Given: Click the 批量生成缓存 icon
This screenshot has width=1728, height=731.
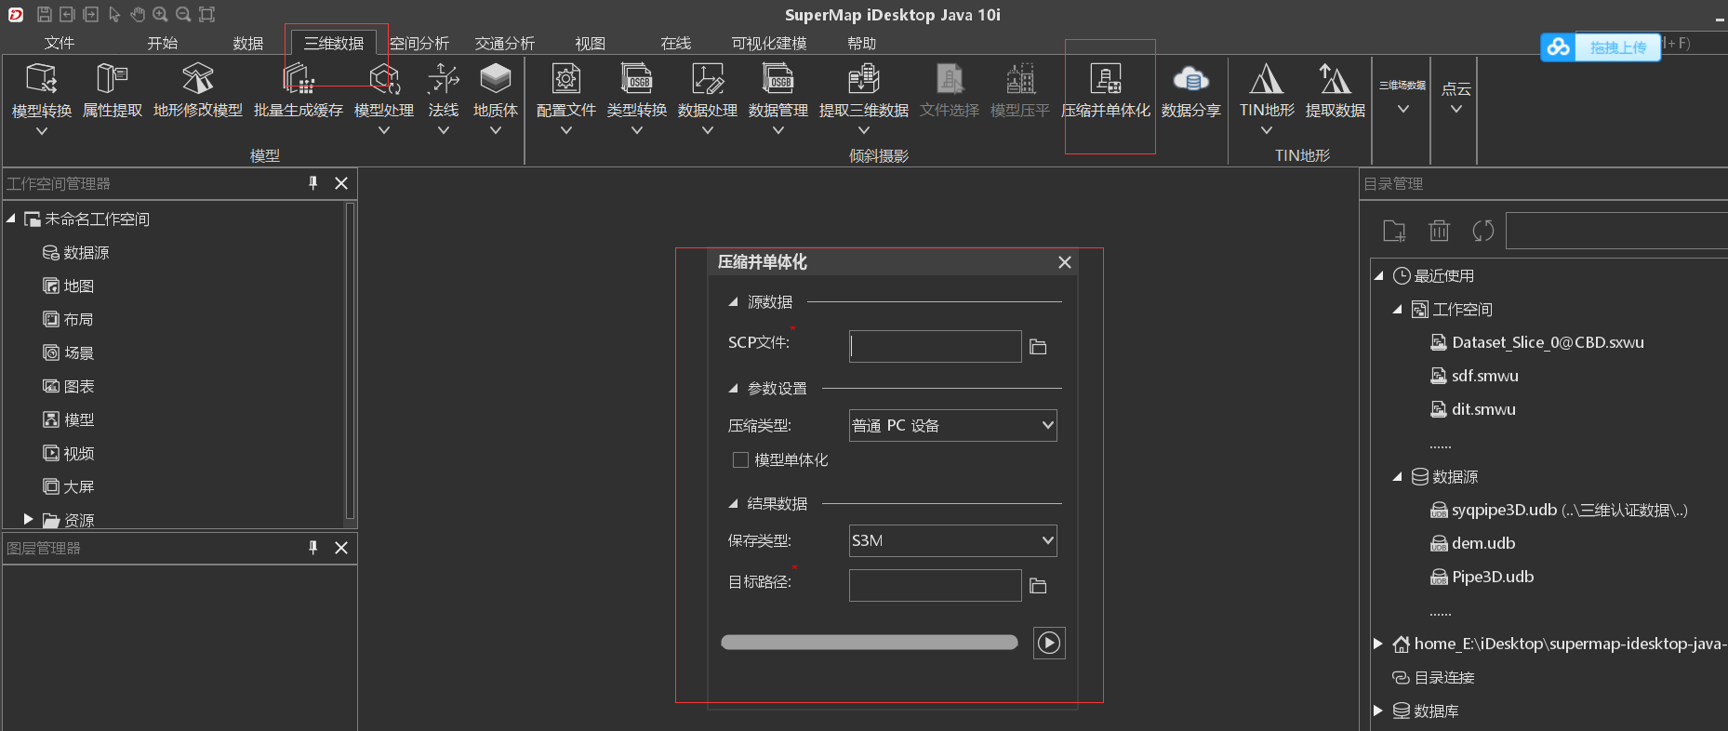Looking at the screenshot, I should pyautogui.click(x=299, y=78).
